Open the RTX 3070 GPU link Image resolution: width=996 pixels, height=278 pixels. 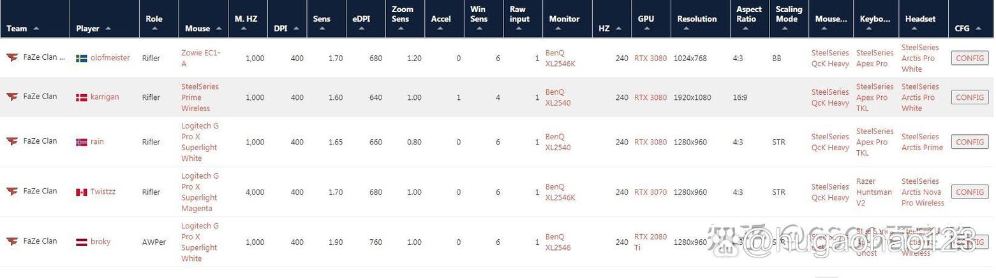650,192
